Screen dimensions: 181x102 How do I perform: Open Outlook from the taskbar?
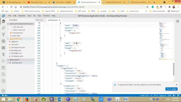pos(60,99)
